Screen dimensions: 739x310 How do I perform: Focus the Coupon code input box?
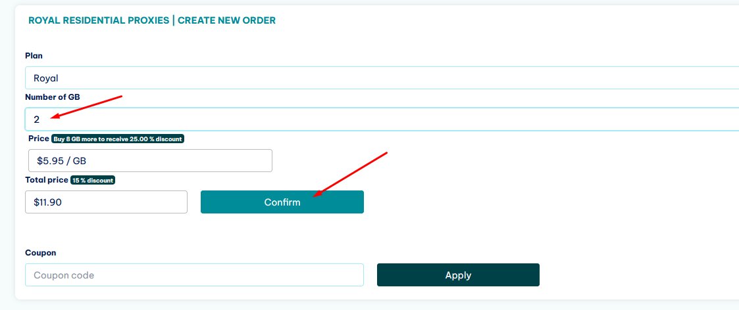point(194,275)
